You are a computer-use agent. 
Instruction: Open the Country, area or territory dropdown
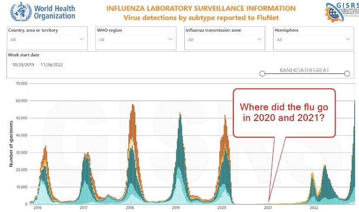tap(47, 39)
